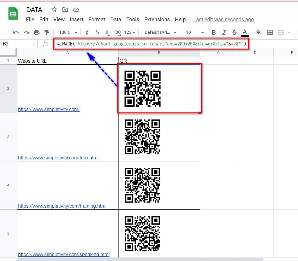Toggle strikethrough formatting
This screenshot has height=261, width=298.
234,32
